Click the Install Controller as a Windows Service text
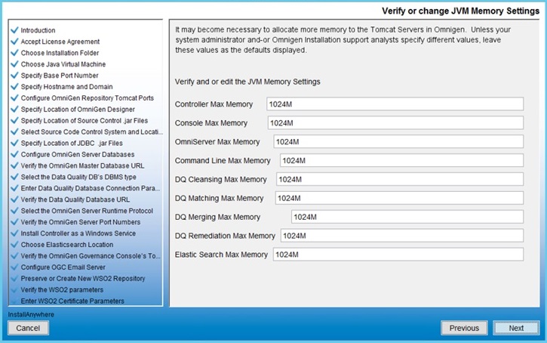Viewport: 547px width, 343px height. (x=78, y=233)
